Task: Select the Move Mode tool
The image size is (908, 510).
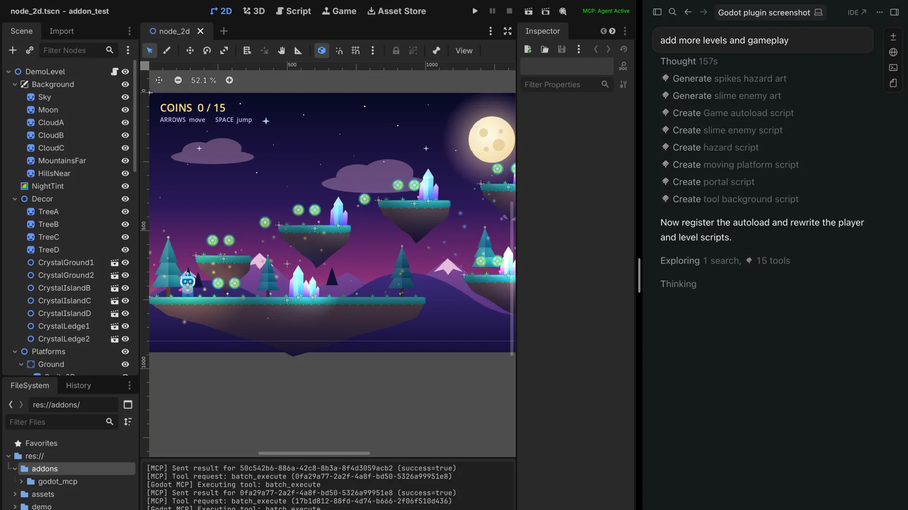Action: coord(190,51)
